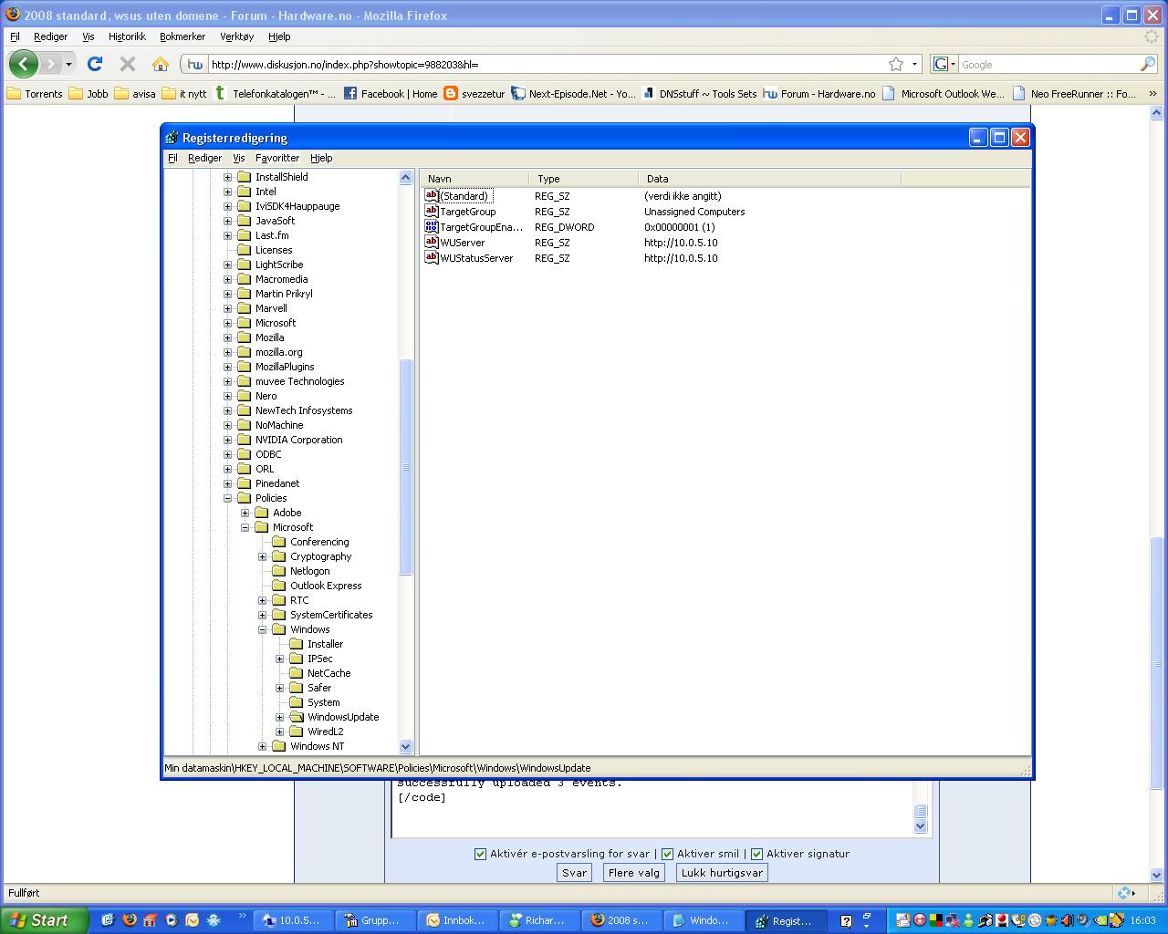Open Firefox quick launch icon in taskbar
This screenshot has height=934, width=1168.
pyautogui.click(x=129, y=920)
